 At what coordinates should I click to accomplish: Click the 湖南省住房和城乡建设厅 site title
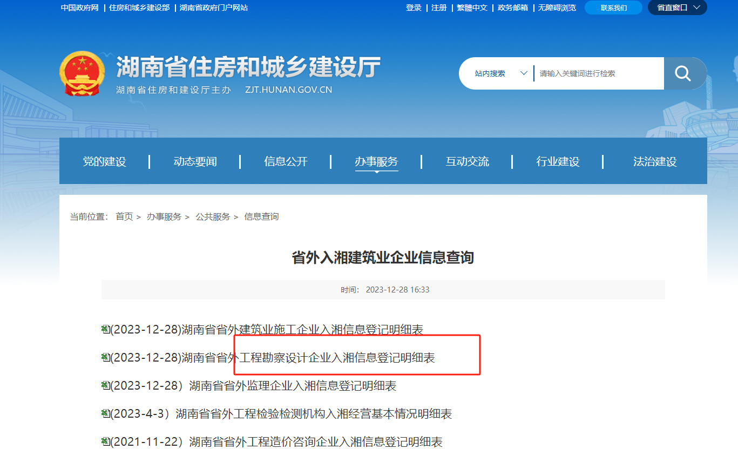click(248, 67)
